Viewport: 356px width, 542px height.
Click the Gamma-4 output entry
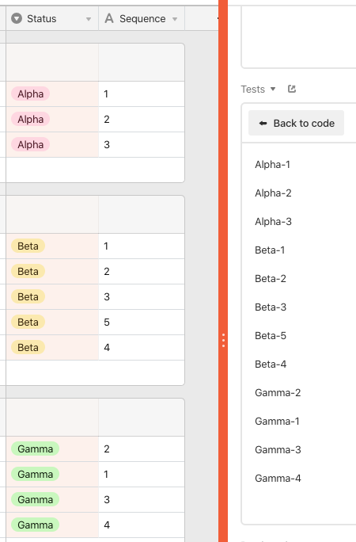point(278,479)
